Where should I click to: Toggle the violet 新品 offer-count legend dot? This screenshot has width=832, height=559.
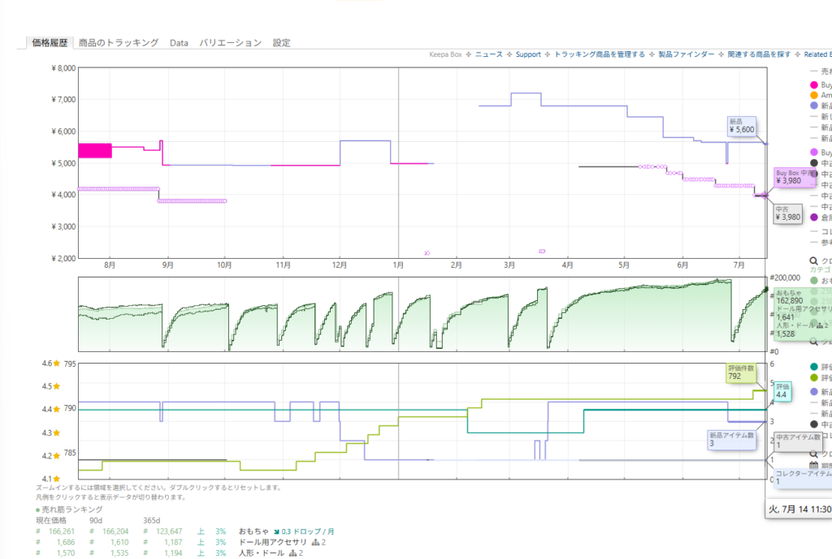click(x=814, y=392)
